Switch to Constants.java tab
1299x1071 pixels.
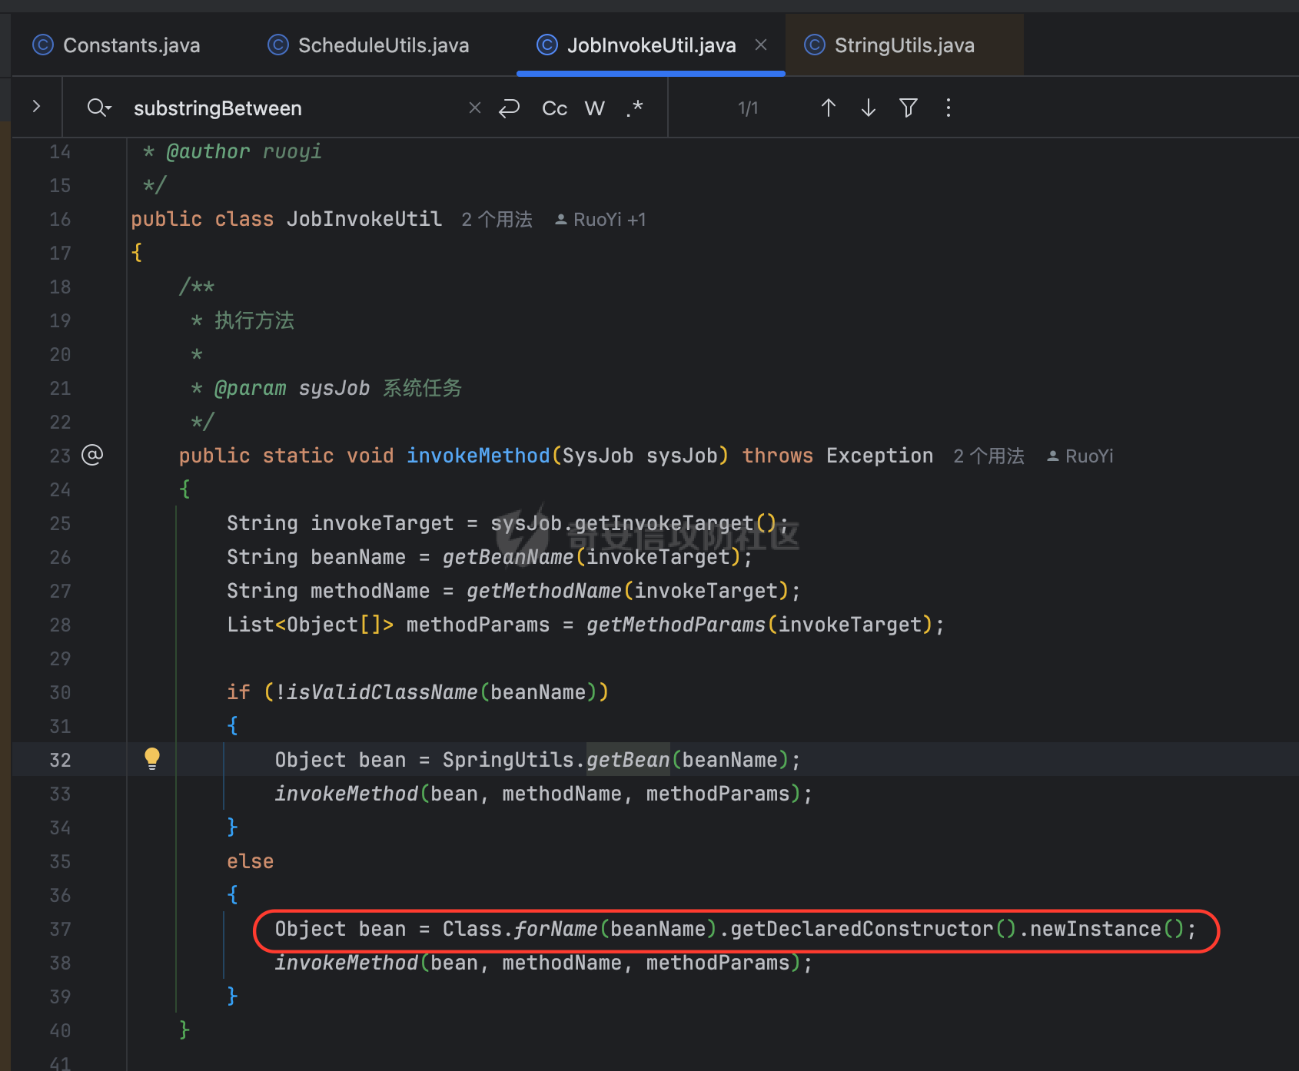click(116, 45)
